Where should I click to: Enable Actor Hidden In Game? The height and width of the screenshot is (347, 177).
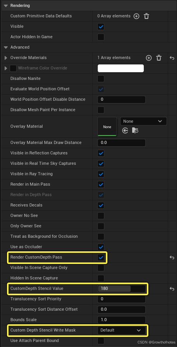pos(101,37)
